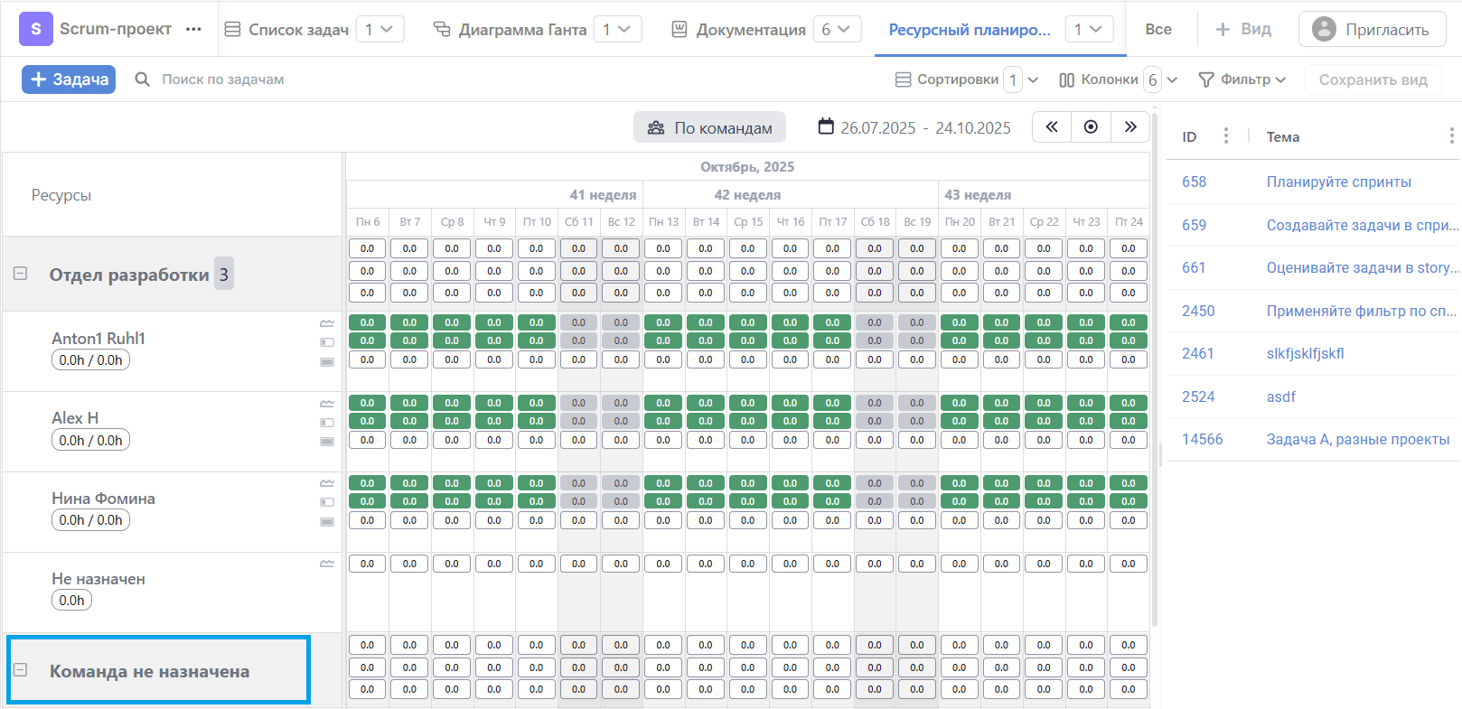
Task: Click the chart icon for Anton1 Ruhl1
Action: (x=327, y=323)
